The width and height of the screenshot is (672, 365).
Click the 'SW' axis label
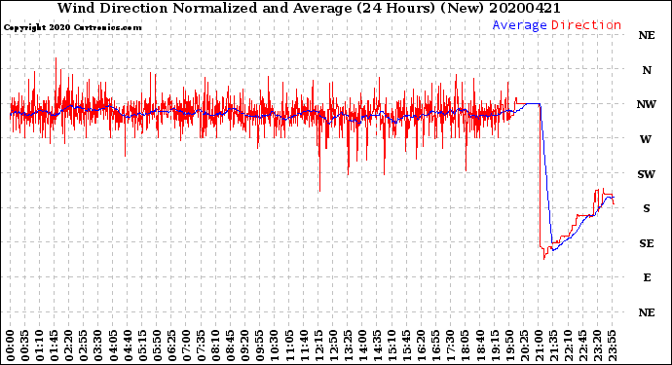point(647,174)
